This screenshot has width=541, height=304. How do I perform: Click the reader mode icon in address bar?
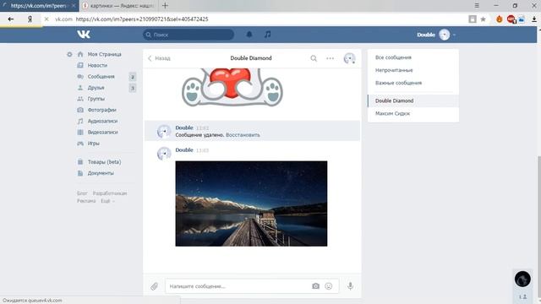473,19
